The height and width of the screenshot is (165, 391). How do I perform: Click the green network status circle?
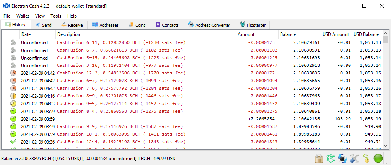(378, 158)
